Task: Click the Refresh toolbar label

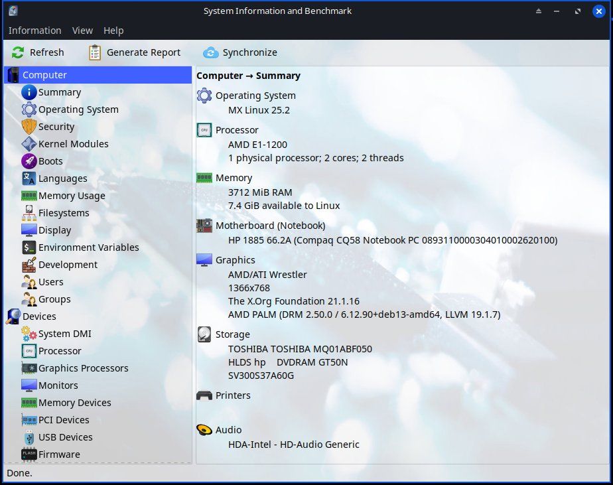Action: pyautogui.click(x=47, y=52)
